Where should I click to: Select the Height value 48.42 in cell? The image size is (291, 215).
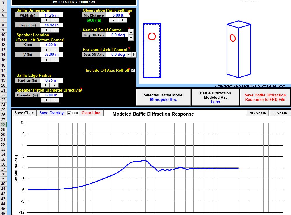click(x=51, y=25)
